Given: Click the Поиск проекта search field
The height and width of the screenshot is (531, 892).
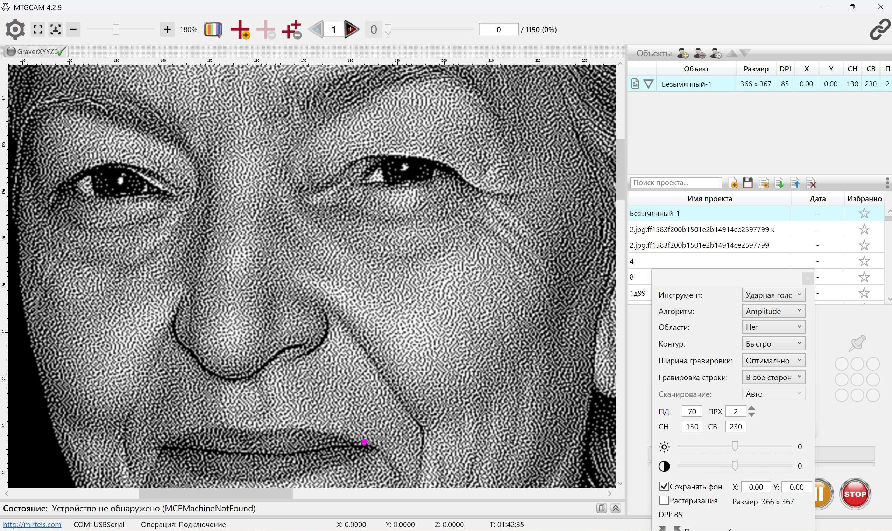Looking at the screenshot, I should tap(676, 183).
